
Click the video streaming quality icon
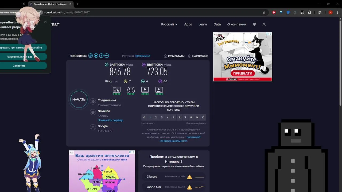145,90
